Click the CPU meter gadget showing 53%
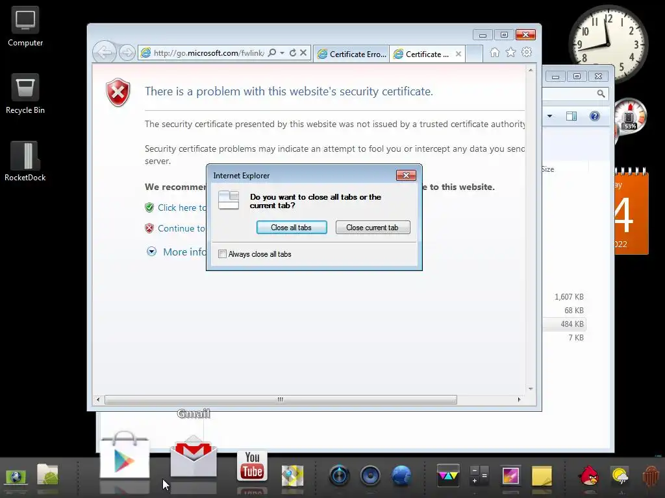Viewport: 665px width, 498px height. (x=630, y=117)
